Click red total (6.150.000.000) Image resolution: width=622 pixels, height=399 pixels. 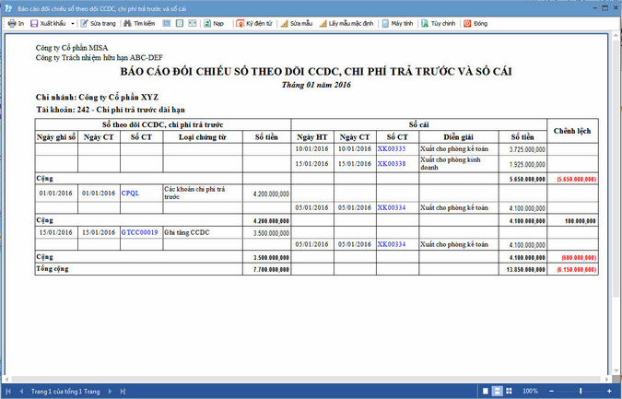pos(576,270)
